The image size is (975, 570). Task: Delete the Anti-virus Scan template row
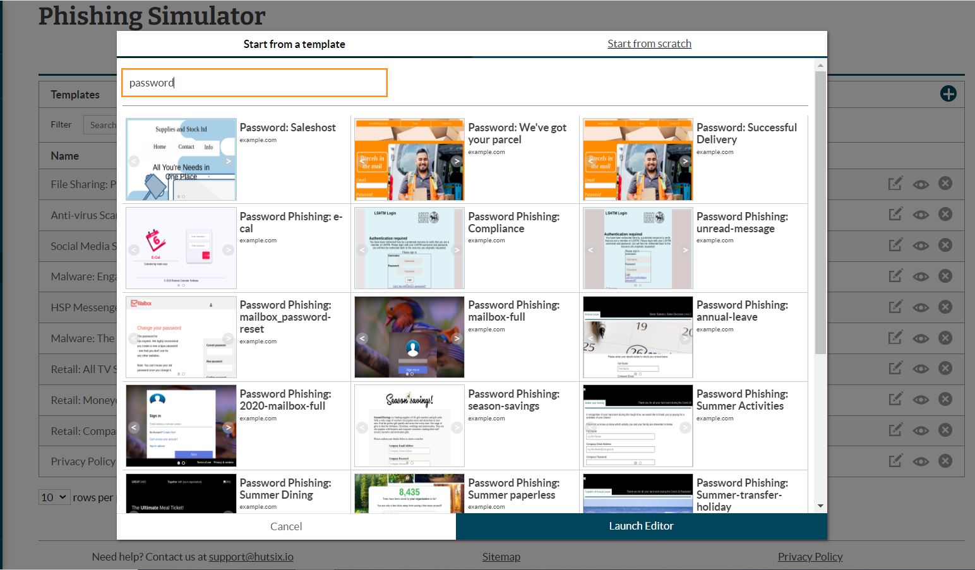(x=945, y=215)
